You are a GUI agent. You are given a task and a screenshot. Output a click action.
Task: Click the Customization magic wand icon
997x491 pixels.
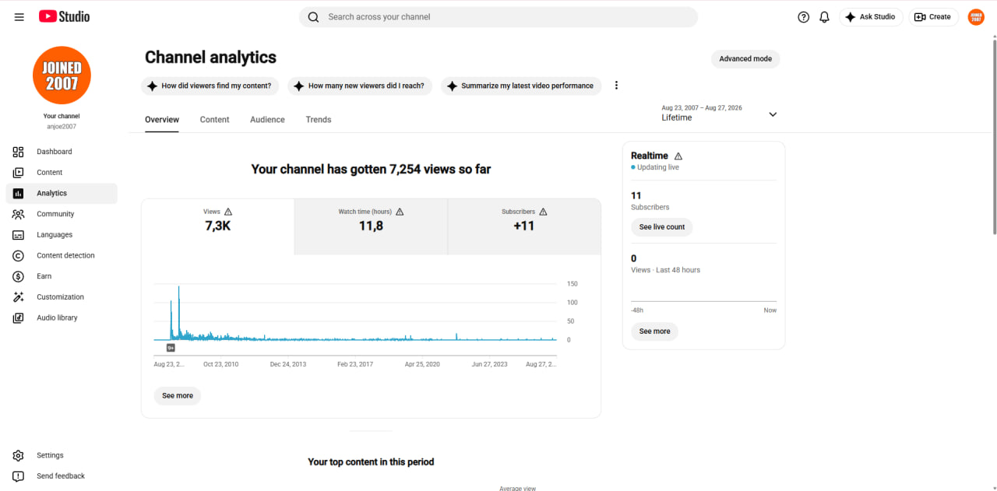[x=19, y=297]
